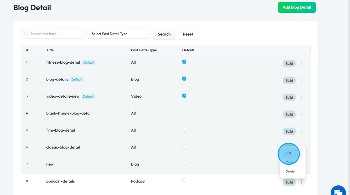Click Build for film-blog-detail

[289, 131]
